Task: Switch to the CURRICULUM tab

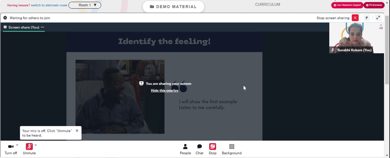Action: (268, 4)
